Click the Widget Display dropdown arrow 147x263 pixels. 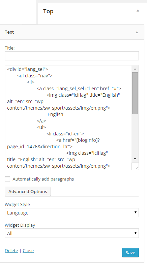[x=135, y=233]
